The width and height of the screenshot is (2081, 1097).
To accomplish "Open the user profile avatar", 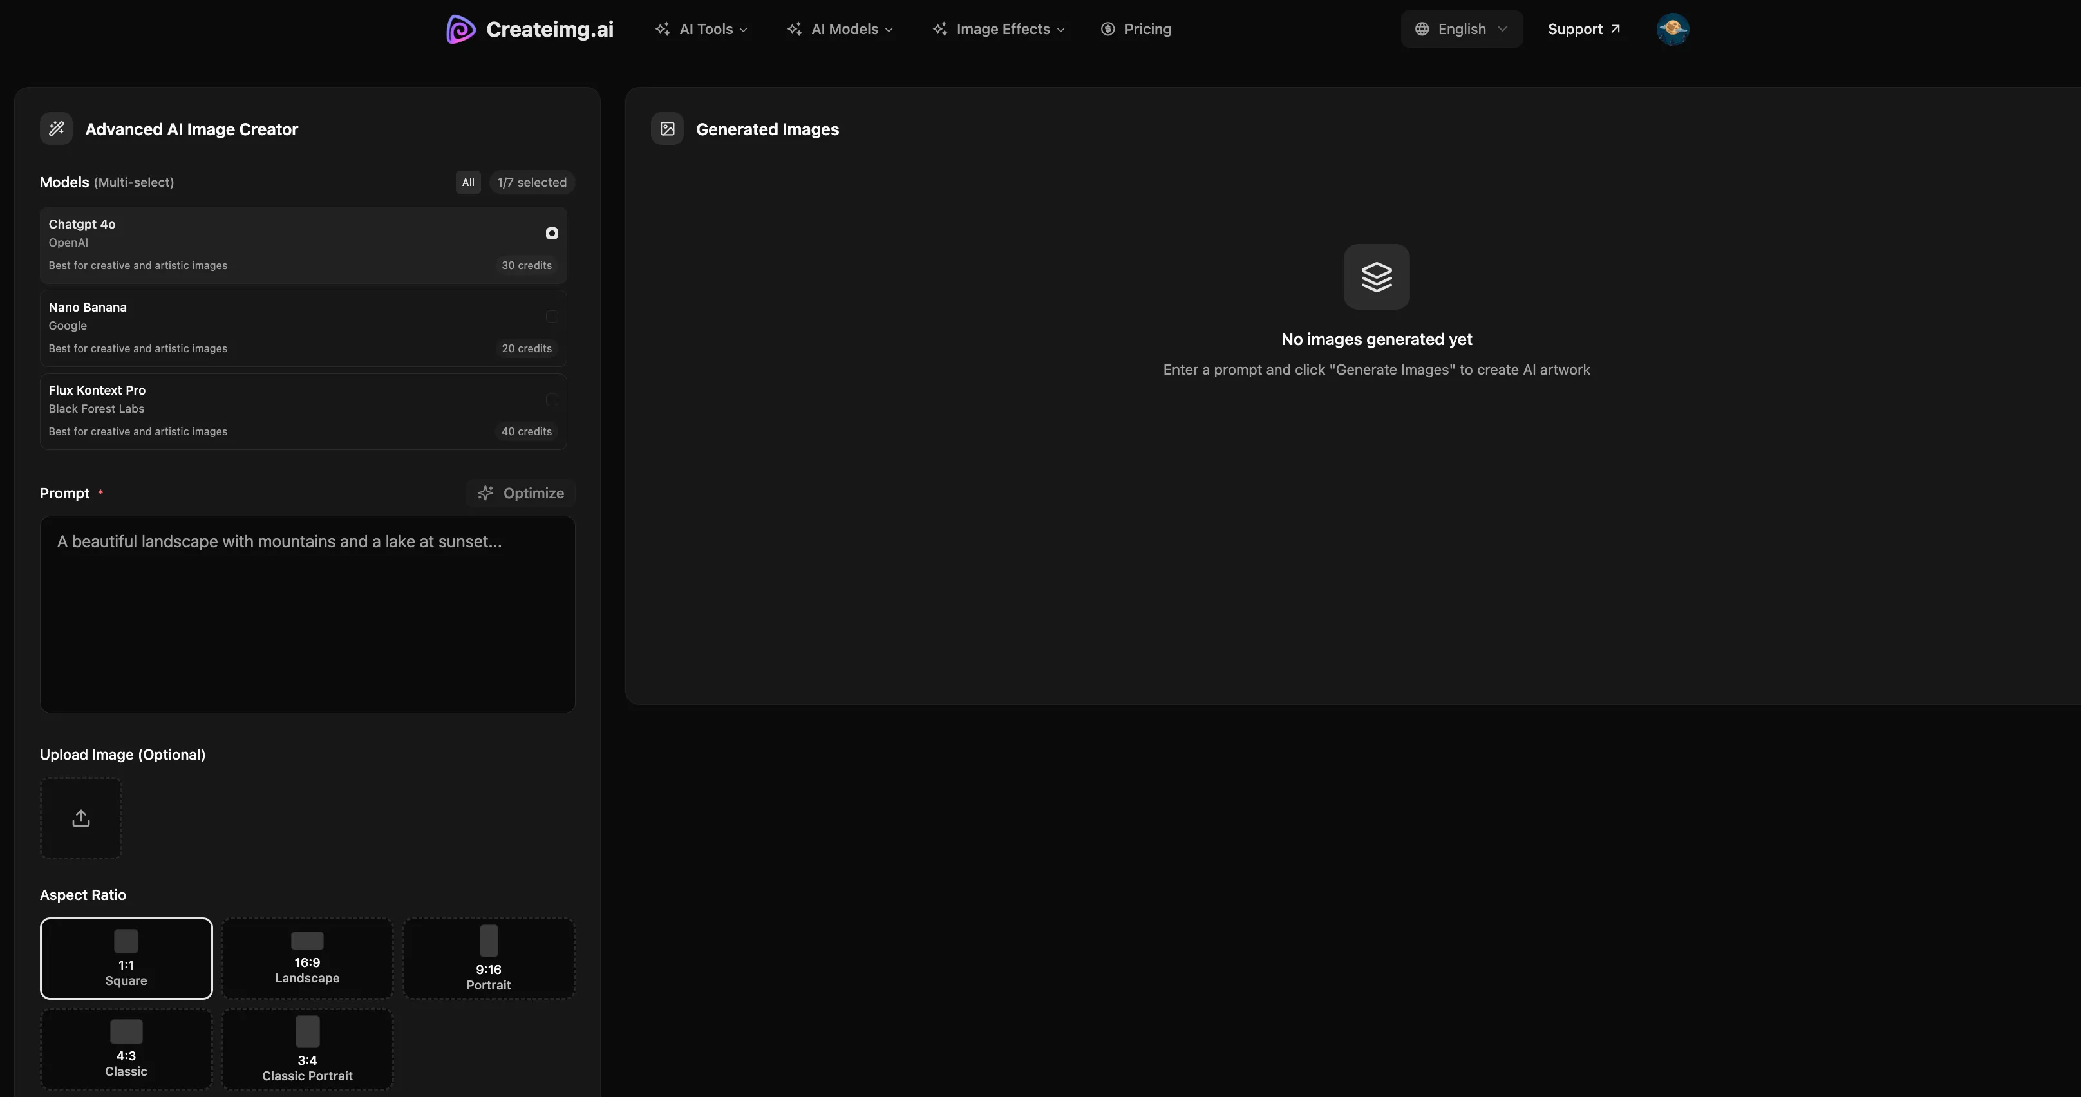I will [1671, 29].
